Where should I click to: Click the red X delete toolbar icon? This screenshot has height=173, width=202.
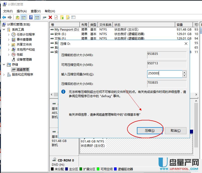click(50, 17)
